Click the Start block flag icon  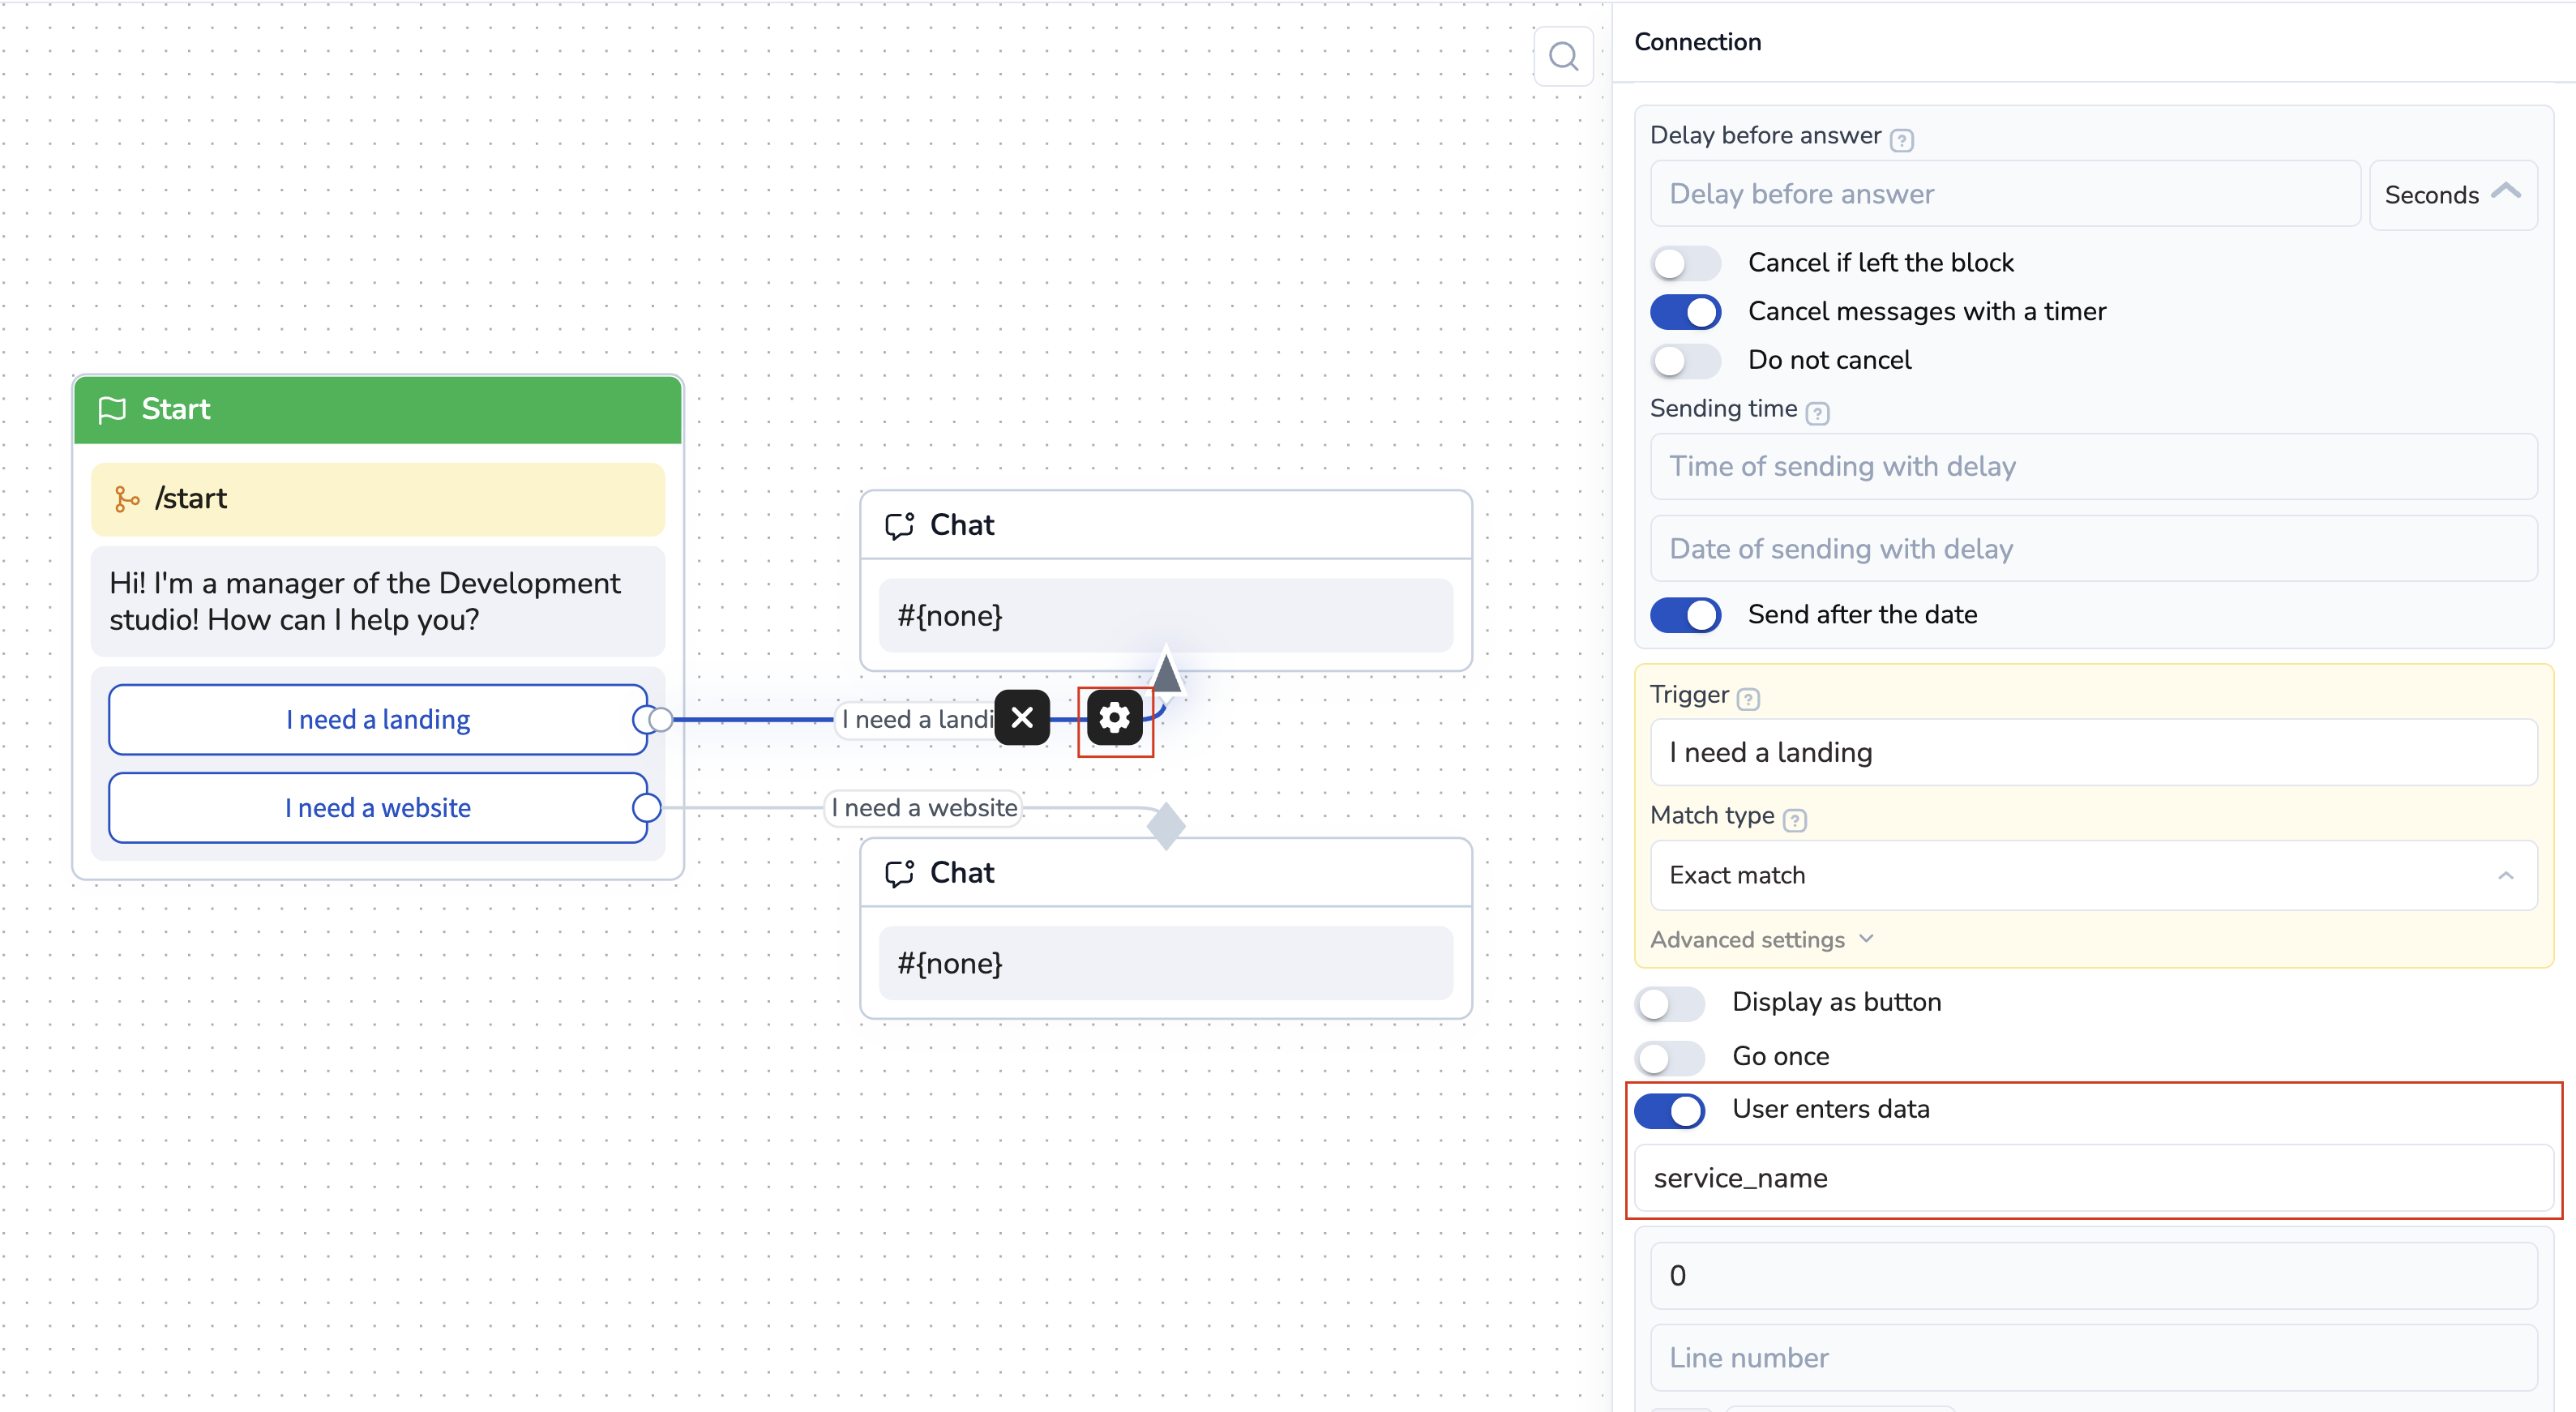[112, 410]
